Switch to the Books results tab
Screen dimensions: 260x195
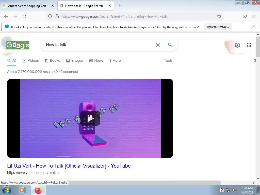(x=53, y=60)
